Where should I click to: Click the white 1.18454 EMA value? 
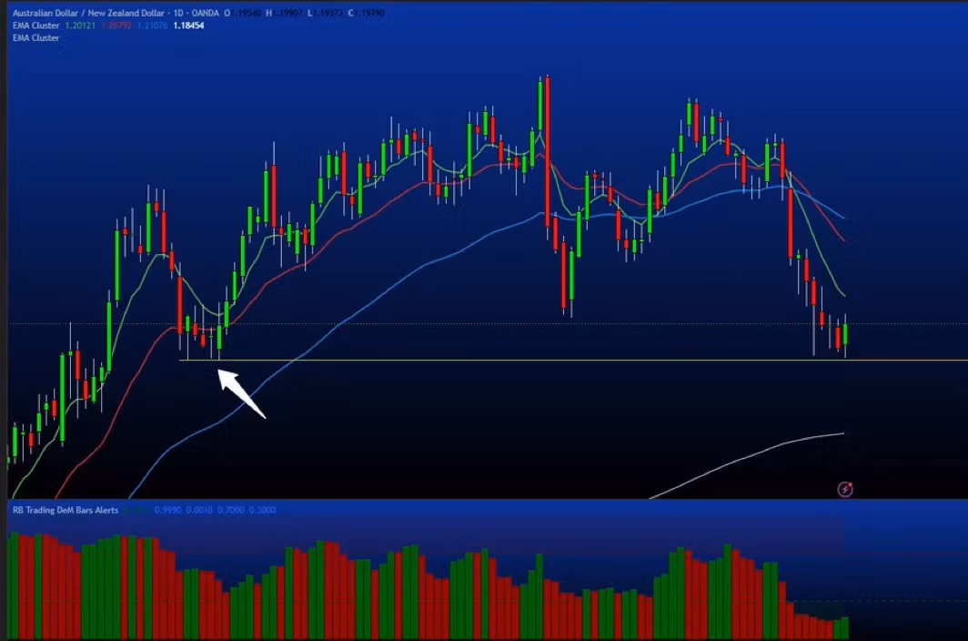[x=188, y=25]
